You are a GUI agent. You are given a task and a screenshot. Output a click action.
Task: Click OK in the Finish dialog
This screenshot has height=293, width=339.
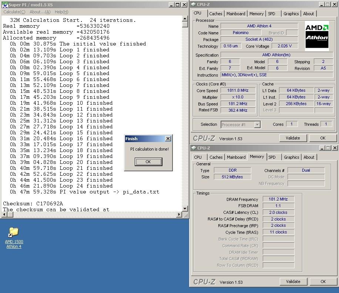pos(148,162)
